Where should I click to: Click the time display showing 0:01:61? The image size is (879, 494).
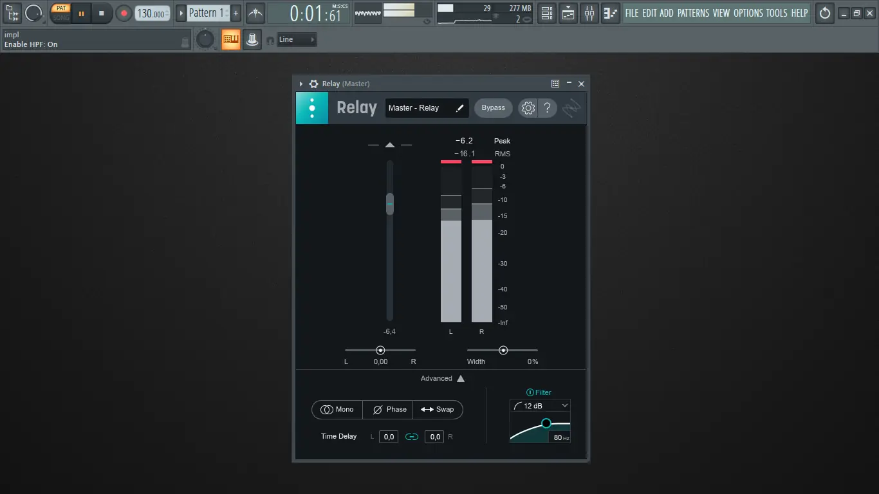pyautogui.click(x=308, y=13)
